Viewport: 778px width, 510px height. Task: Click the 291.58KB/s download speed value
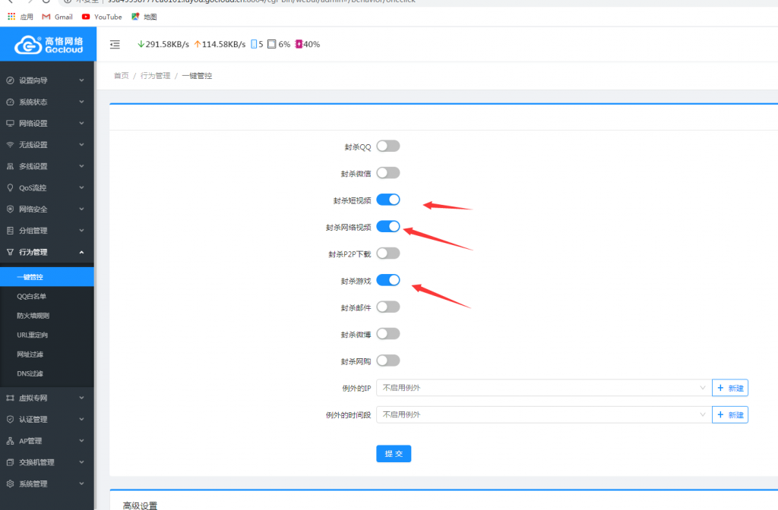[x=167, y=44]
